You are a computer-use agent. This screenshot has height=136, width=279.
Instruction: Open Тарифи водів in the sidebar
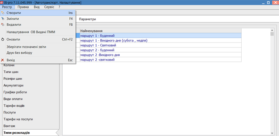pos(14,106)
